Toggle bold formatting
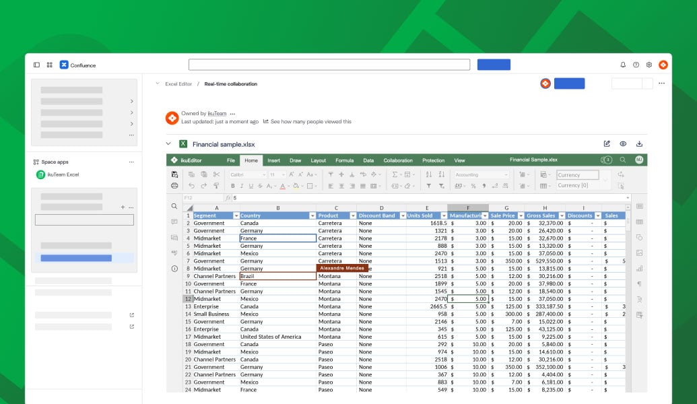The height and width of the screenshot is (404, 697). coord(232,185)
